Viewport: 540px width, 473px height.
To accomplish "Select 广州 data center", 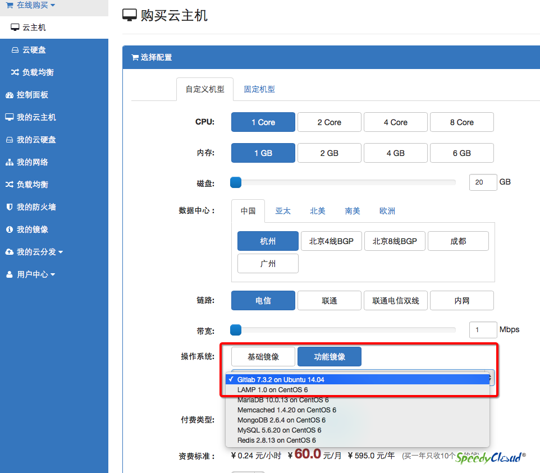I will point(268,263).
